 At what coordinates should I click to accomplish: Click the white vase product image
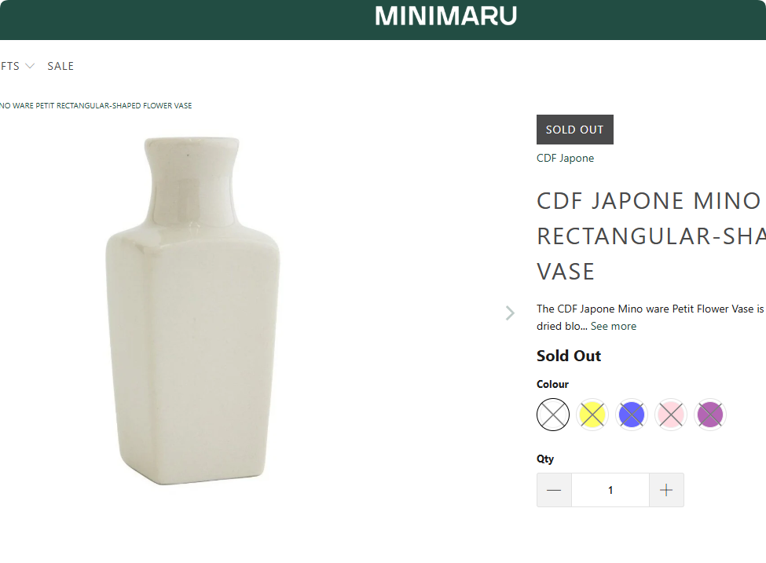(192, 310)
